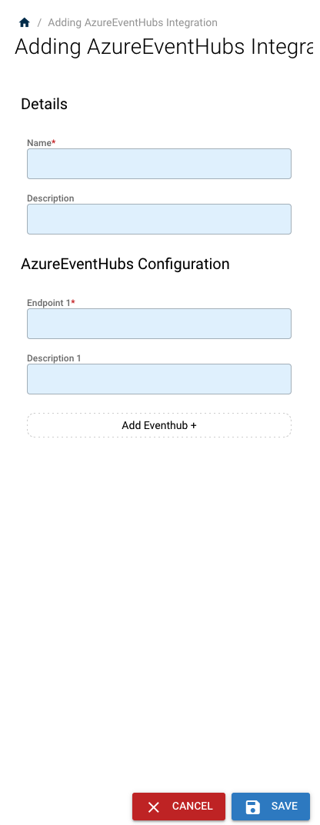This screenshot has width=320, height=825.
Task: Click the Description label above second field
Action: pyautogui.click(x=51, y=198)
